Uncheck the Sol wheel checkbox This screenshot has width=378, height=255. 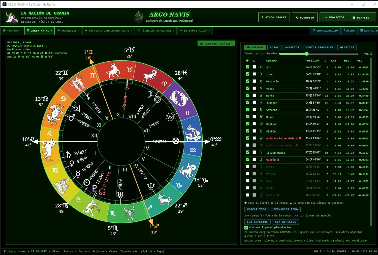tap(248, 67)
